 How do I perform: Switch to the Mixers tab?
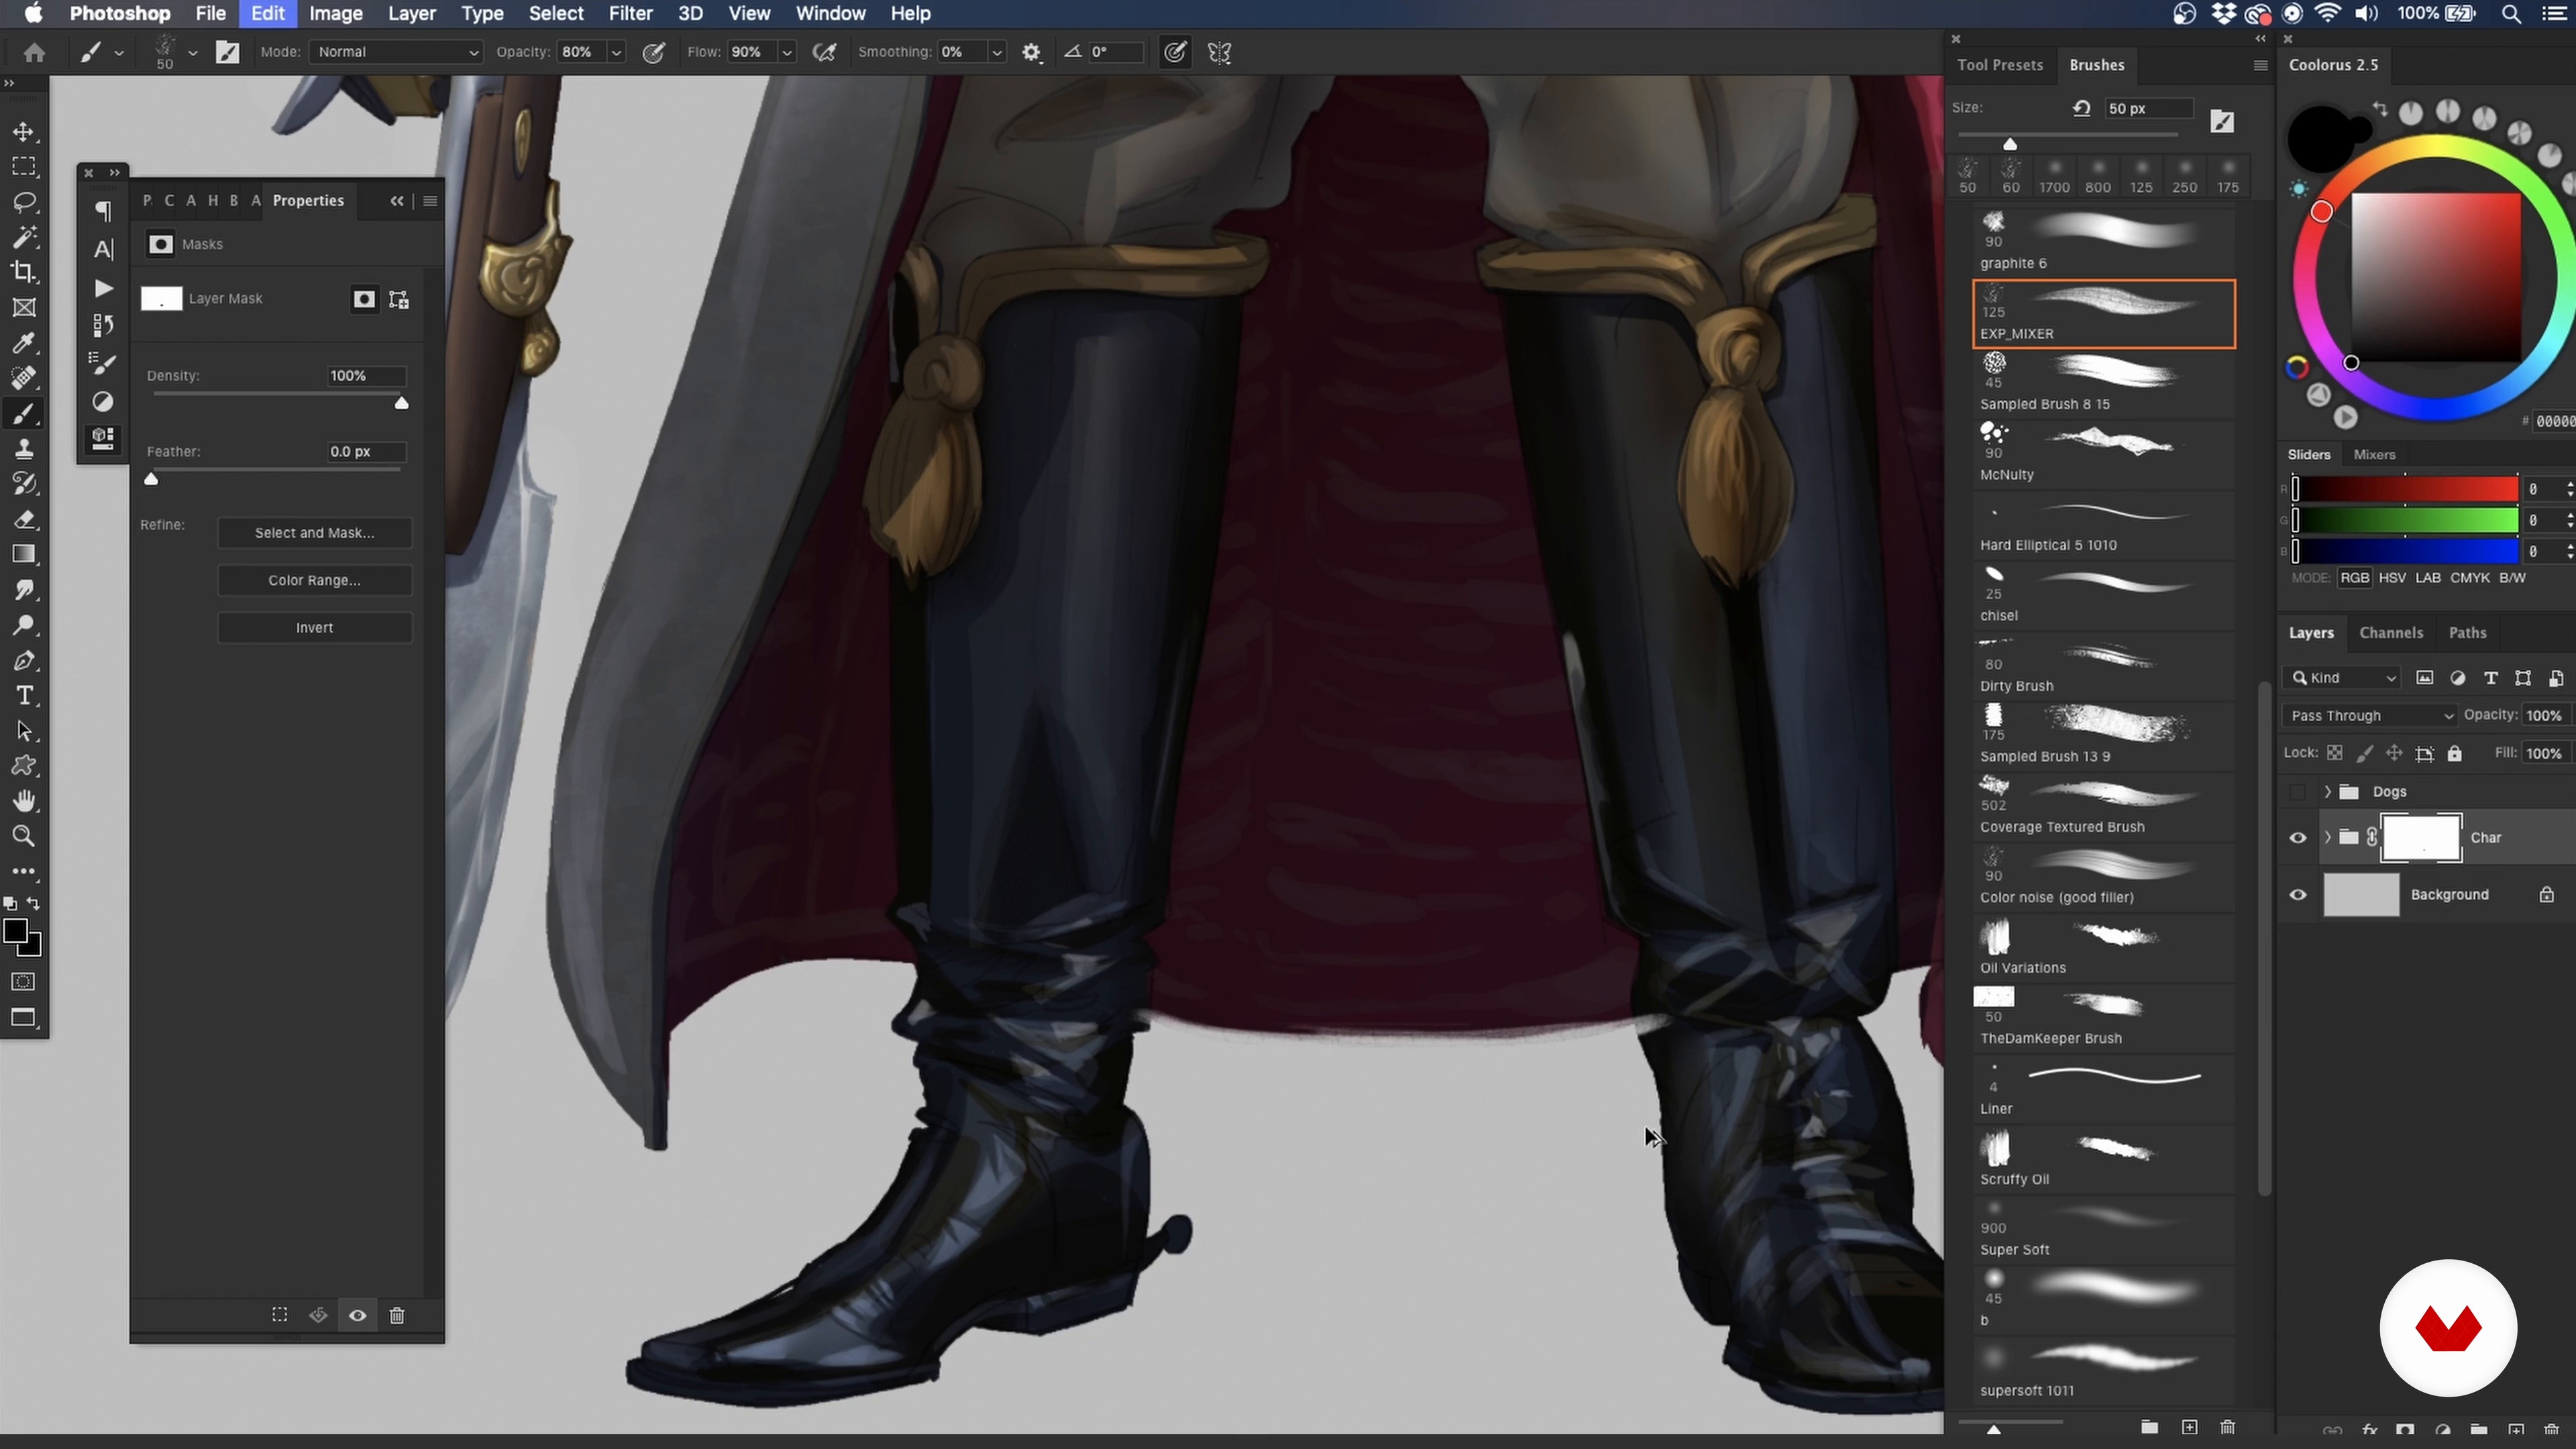(2374, 455)
